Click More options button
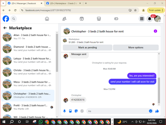 [x=136, y=48]
